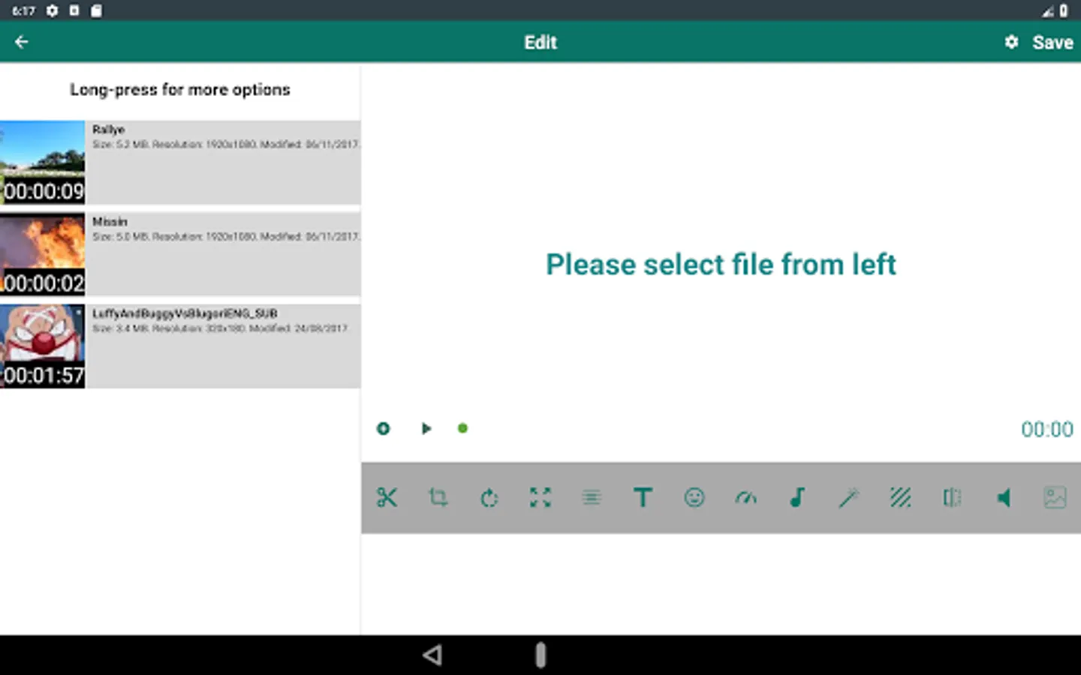This screenshot has width=1081, height=675.
Task: Select the rotate tool
Action: point(489,497)
